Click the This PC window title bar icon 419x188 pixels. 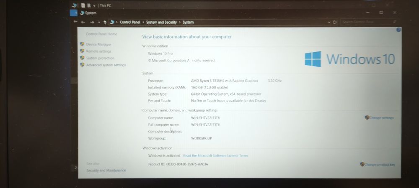75,5
